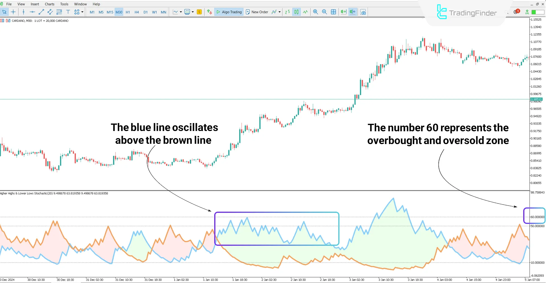Select the Text annotation tool
Image resolution: width=546 pixels, height=283 pixels.
[x=68, y=12]
